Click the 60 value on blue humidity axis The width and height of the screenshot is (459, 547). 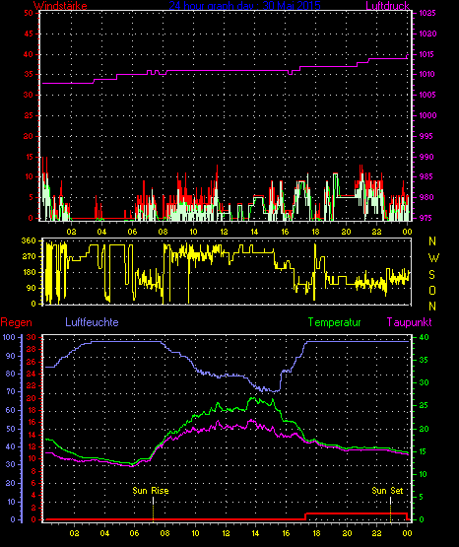pos(11,410)
